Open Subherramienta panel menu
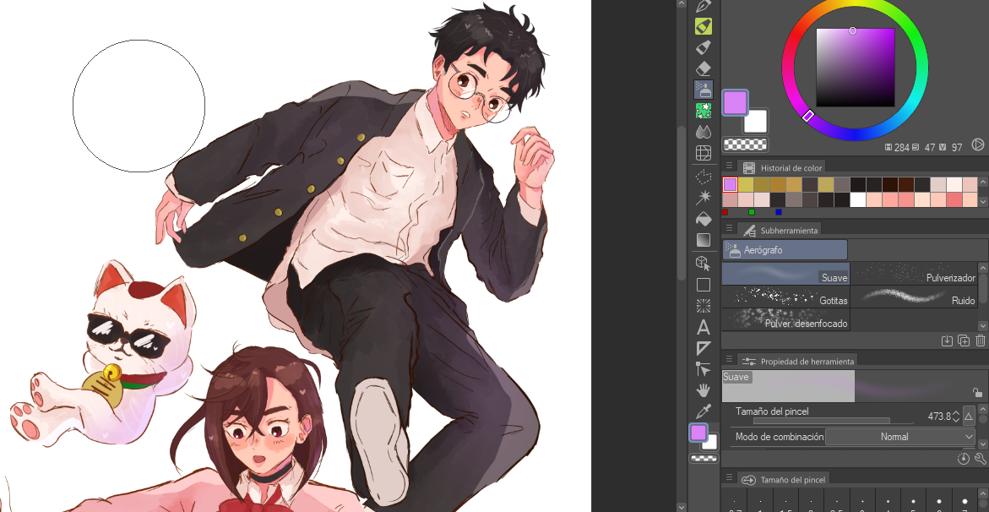This screenshot has width=989, height=512. pos(729,228)
